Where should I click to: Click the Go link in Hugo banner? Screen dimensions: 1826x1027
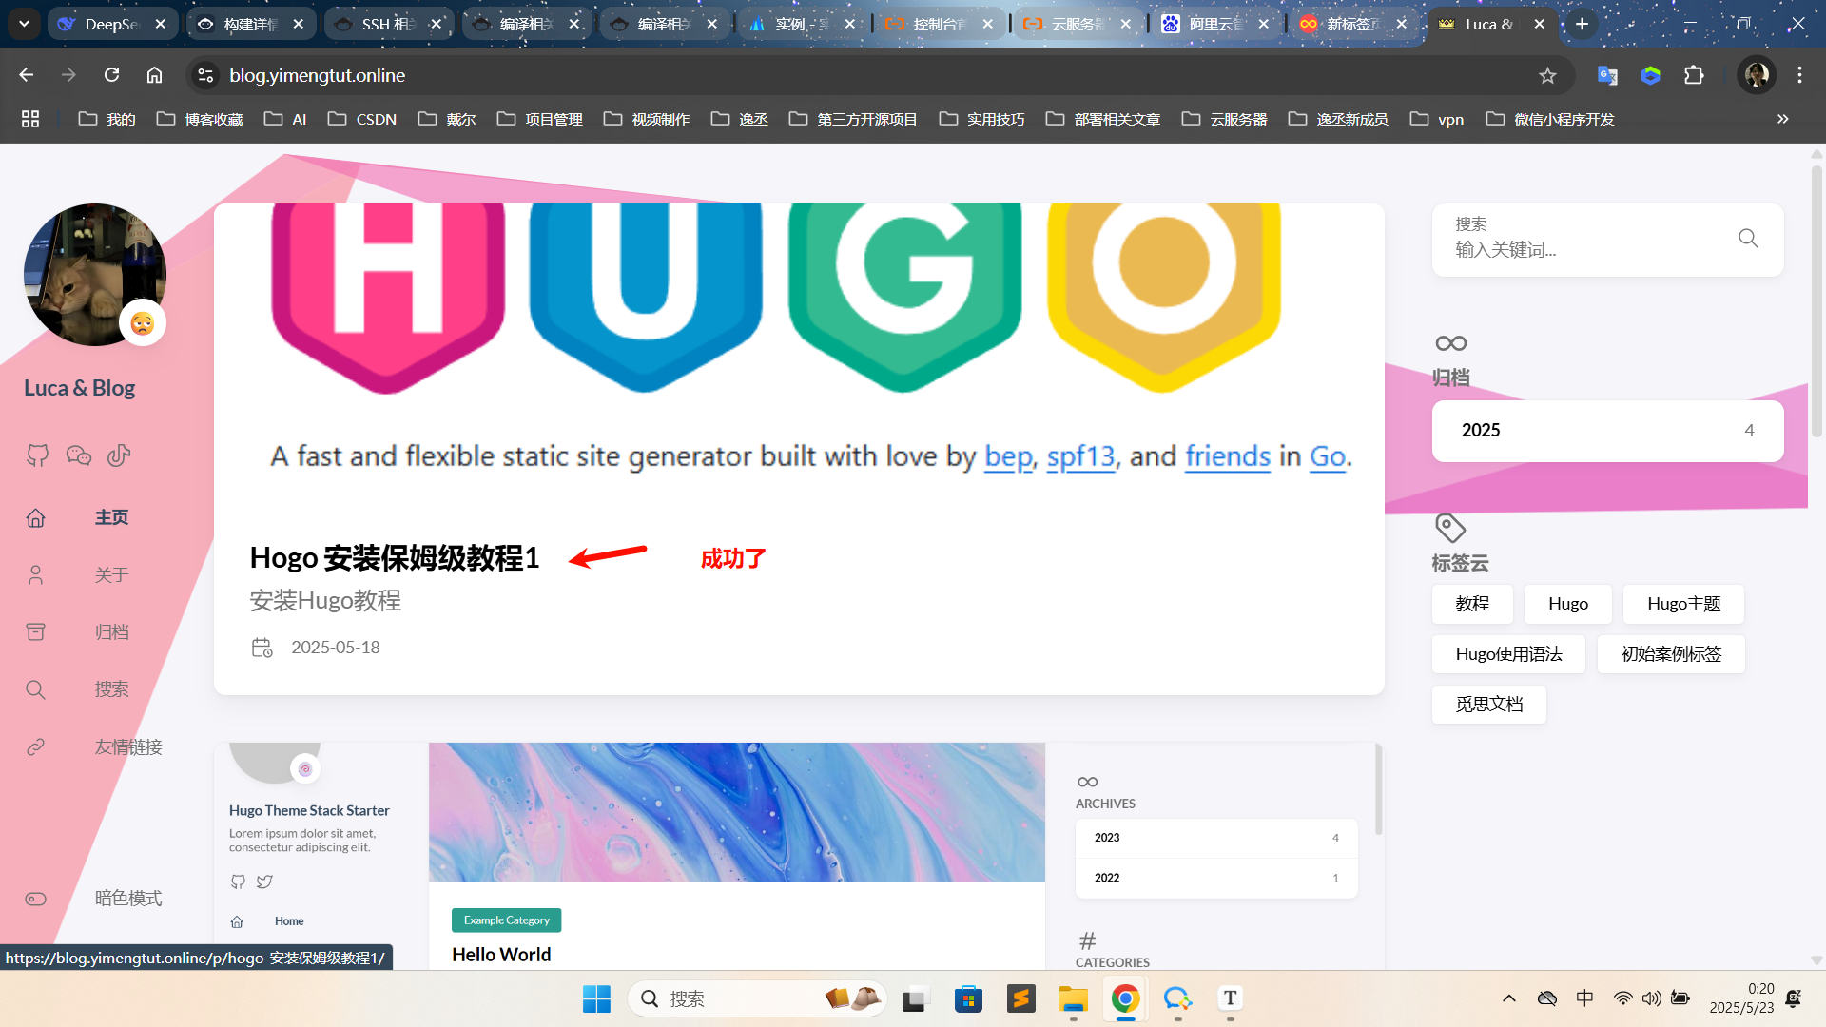click(x=1328, y=456)
